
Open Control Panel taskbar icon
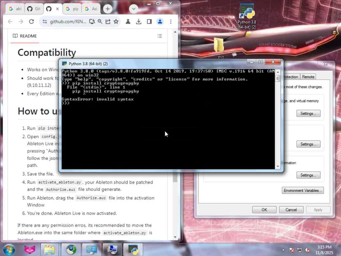click(x=92, y=250)
